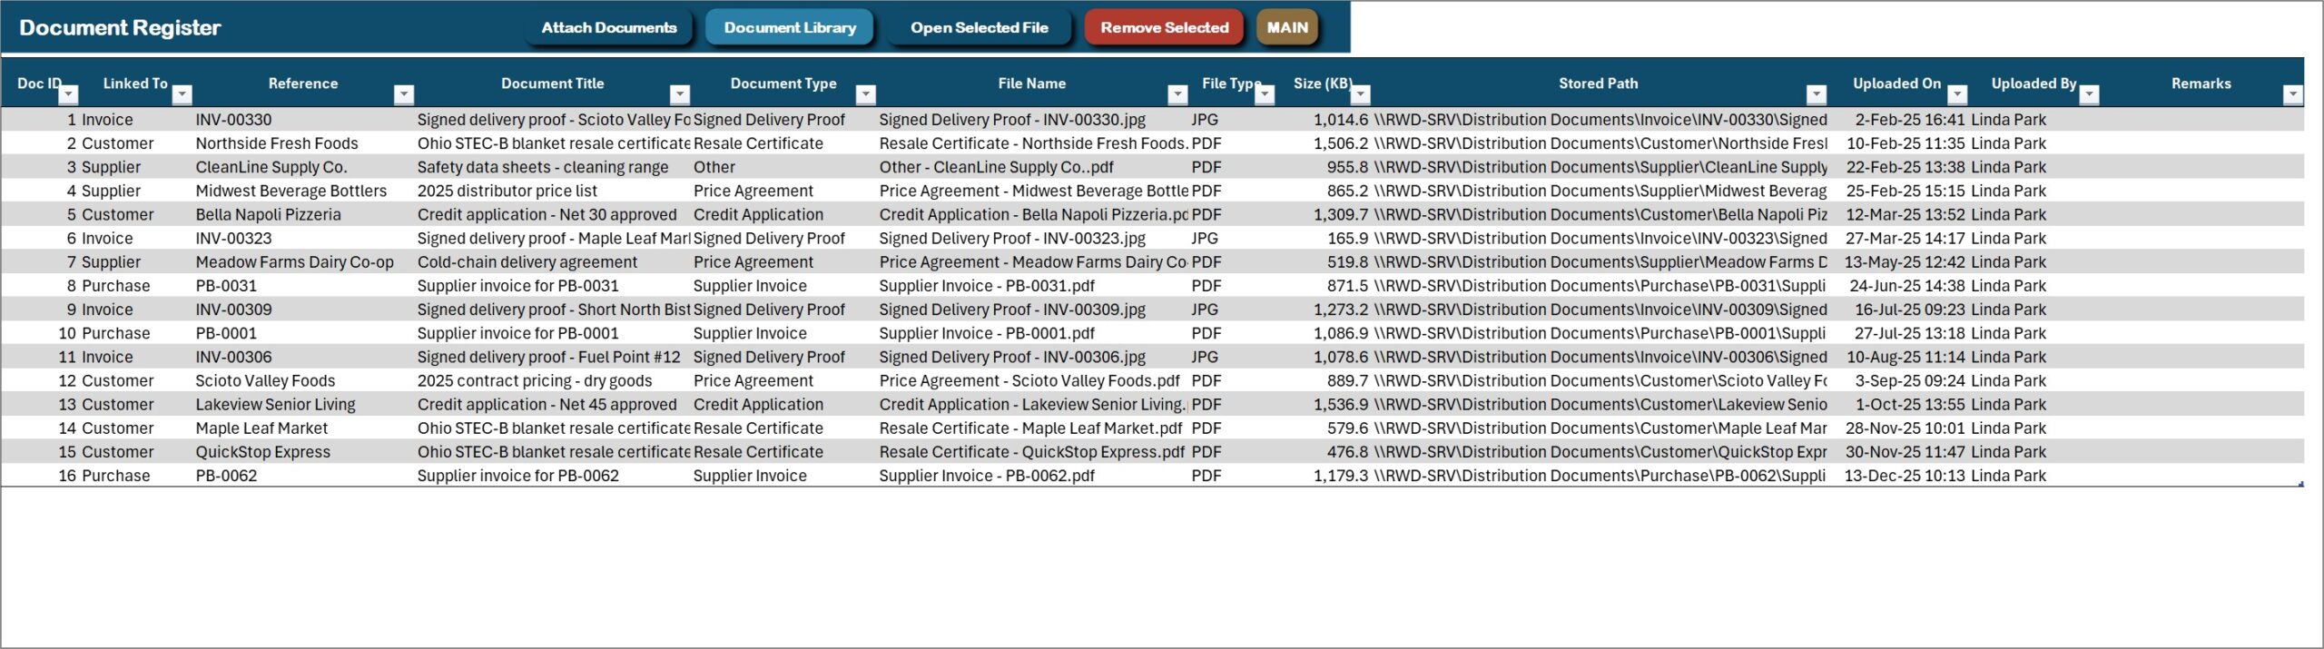
Task: Select file 'Signed Delivery Proof - INV-00309.jpg'
Action: [1032, 310]
